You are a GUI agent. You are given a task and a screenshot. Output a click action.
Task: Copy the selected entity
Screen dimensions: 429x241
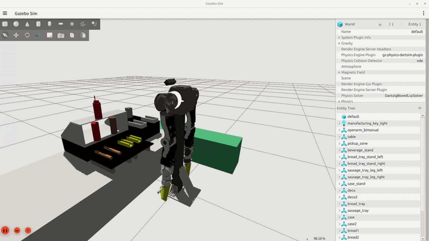(x=72, y=35)
